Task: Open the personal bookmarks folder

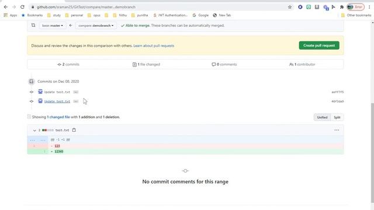Action: click(74, 15)
